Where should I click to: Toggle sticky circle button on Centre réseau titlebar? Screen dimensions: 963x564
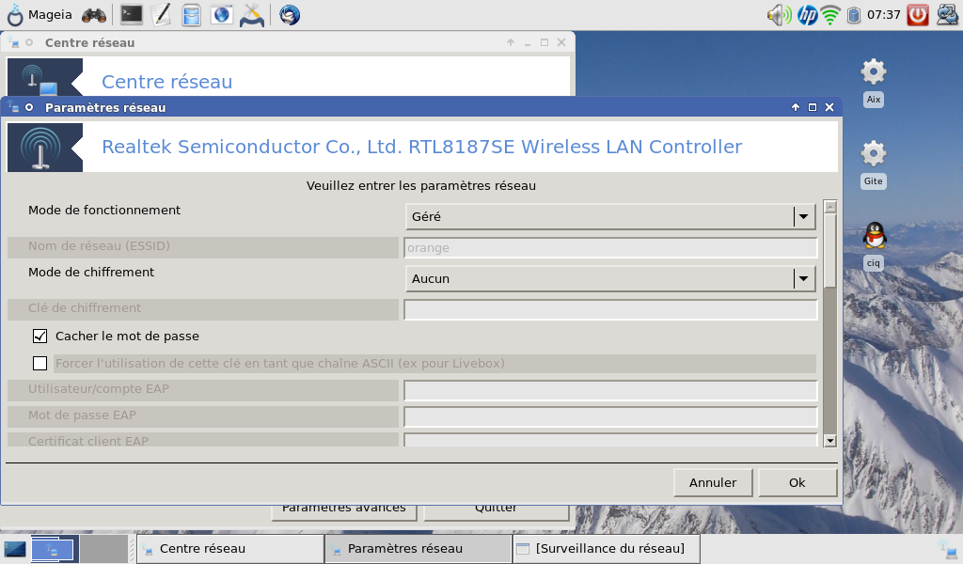[x=29, y=43]
